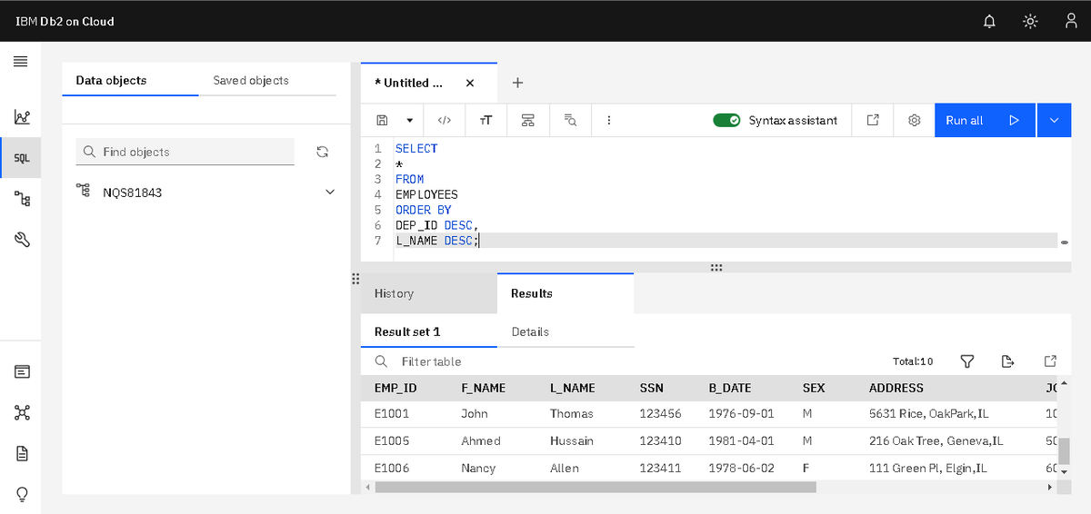
Task: Open the documentation sidebar icon
Action: [22, 453]
